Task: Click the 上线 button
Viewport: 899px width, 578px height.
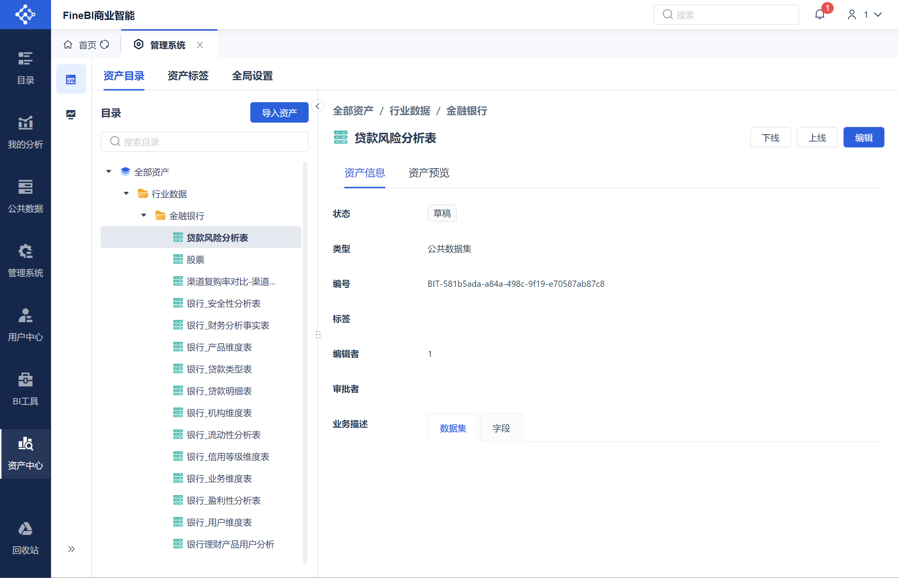Action: click(817, 138)
